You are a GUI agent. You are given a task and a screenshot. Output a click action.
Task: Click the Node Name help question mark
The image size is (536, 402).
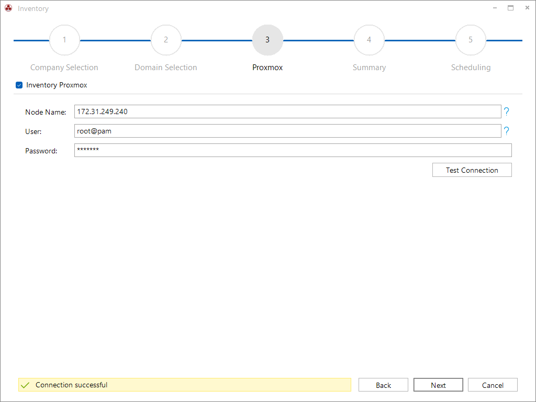click(506, 111)
